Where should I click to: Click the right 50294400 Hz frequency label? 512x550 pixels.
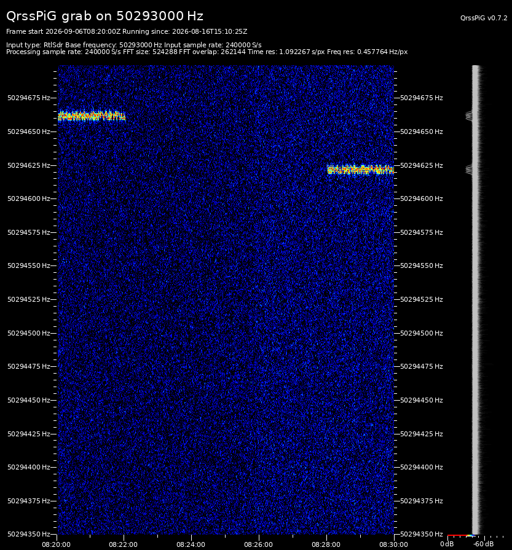tap(422, 467)
